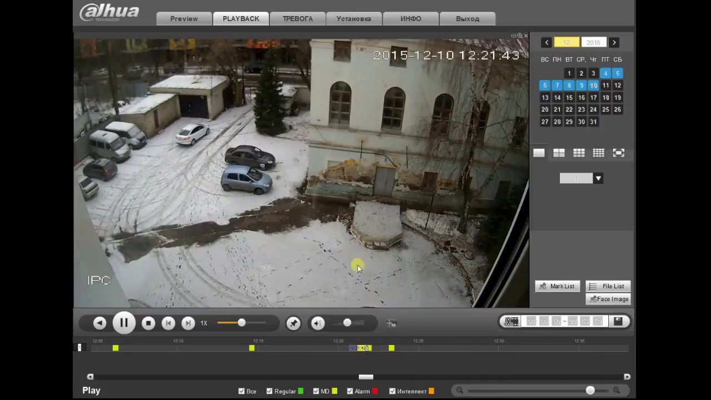
Task: Open the File List
Action: point(608,286)
